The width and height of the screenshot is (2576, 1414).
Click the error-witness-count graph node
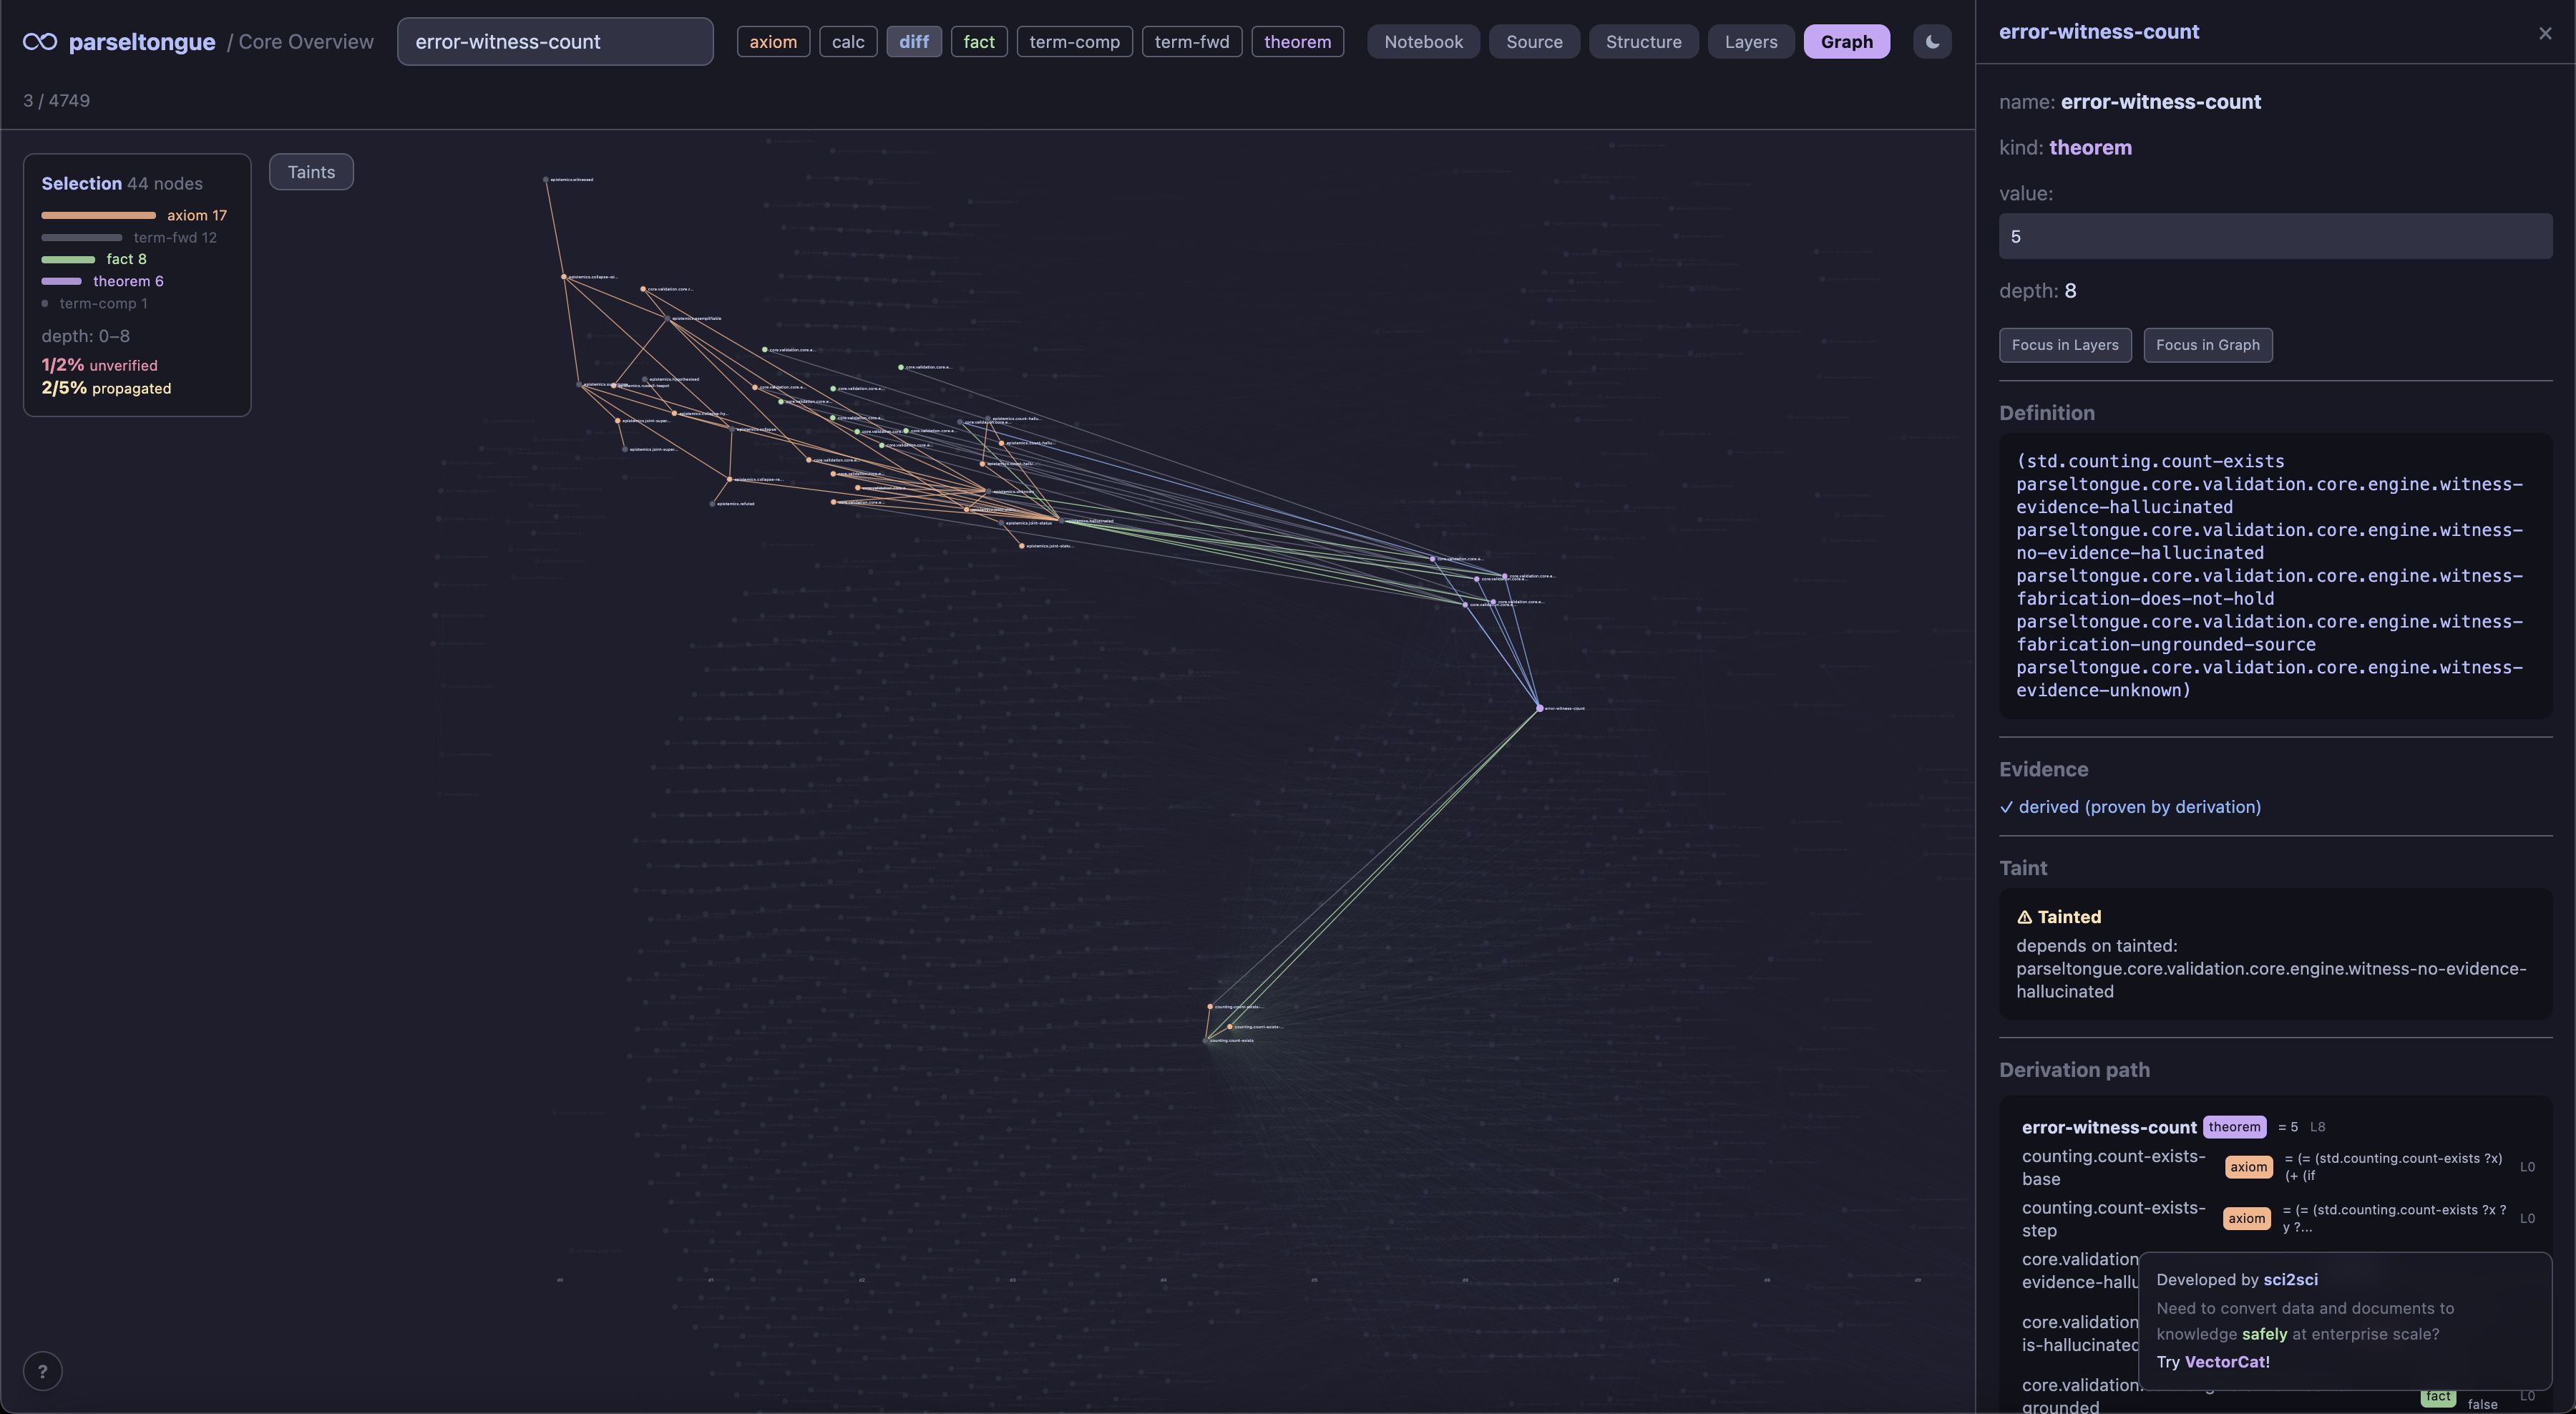click(1539, 708)
